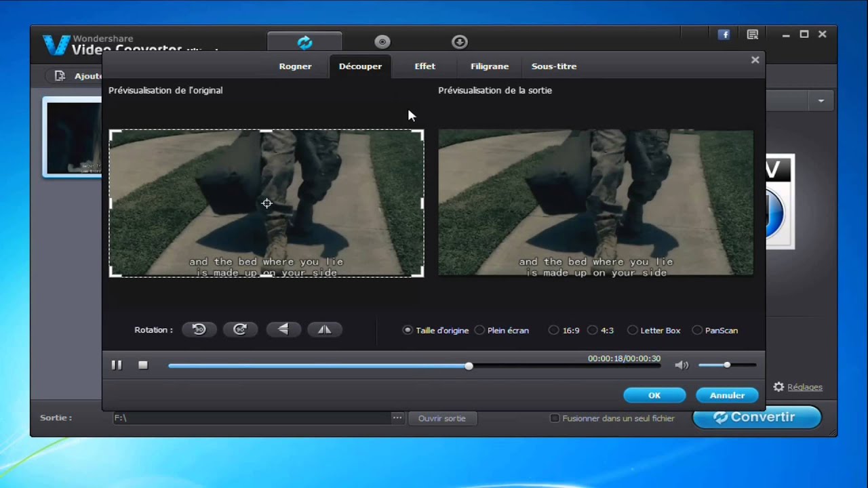Viewport: 868px width, 488px height.
Task: Click the Ouvrir sortie button
Action: (442, 418)
